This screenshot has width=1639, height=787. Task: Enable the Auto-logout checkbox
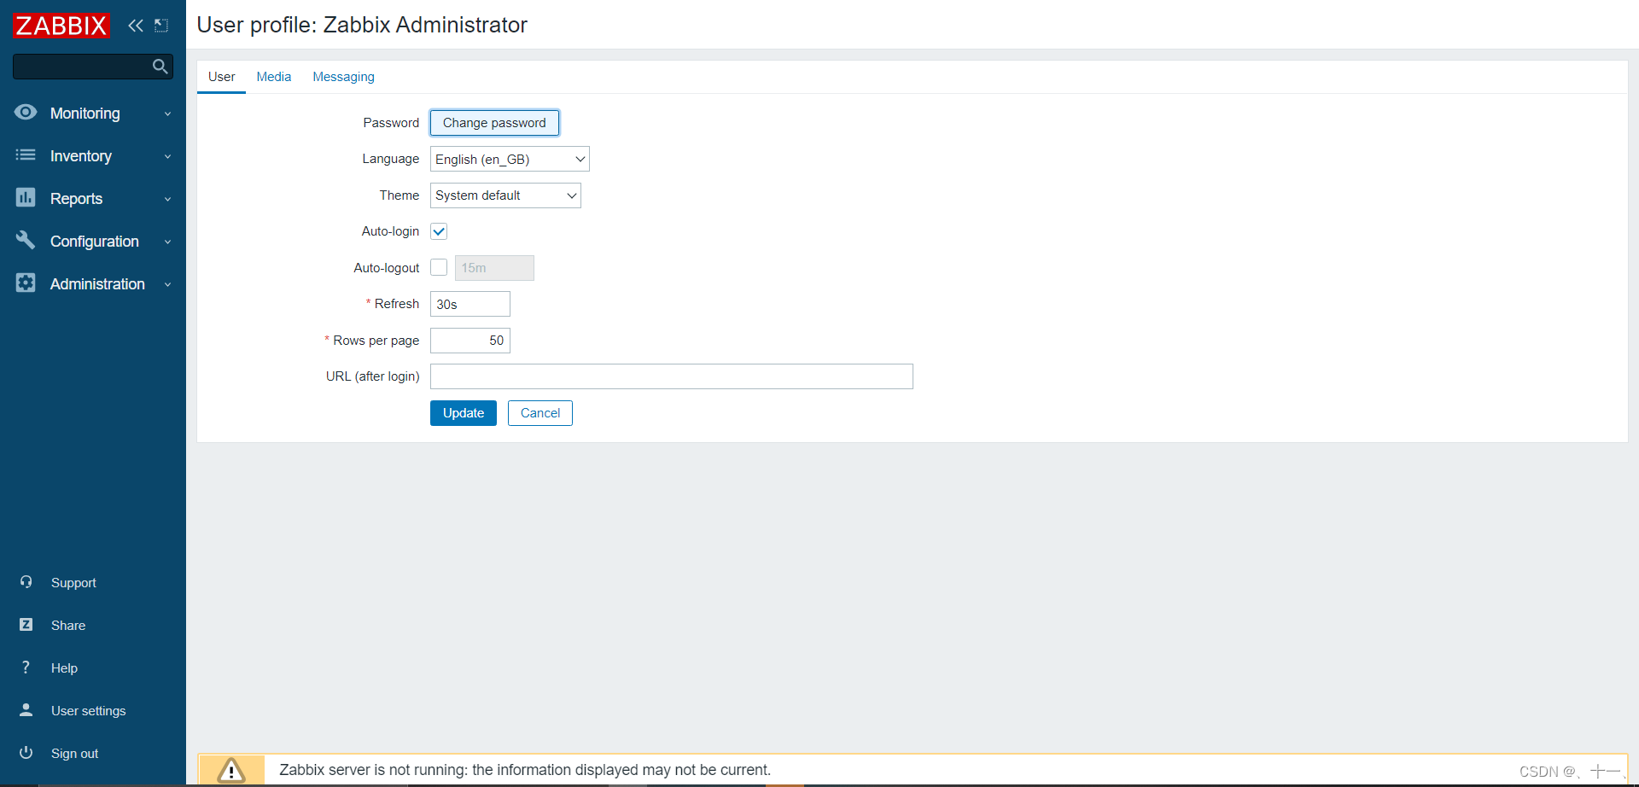point(439,267)
